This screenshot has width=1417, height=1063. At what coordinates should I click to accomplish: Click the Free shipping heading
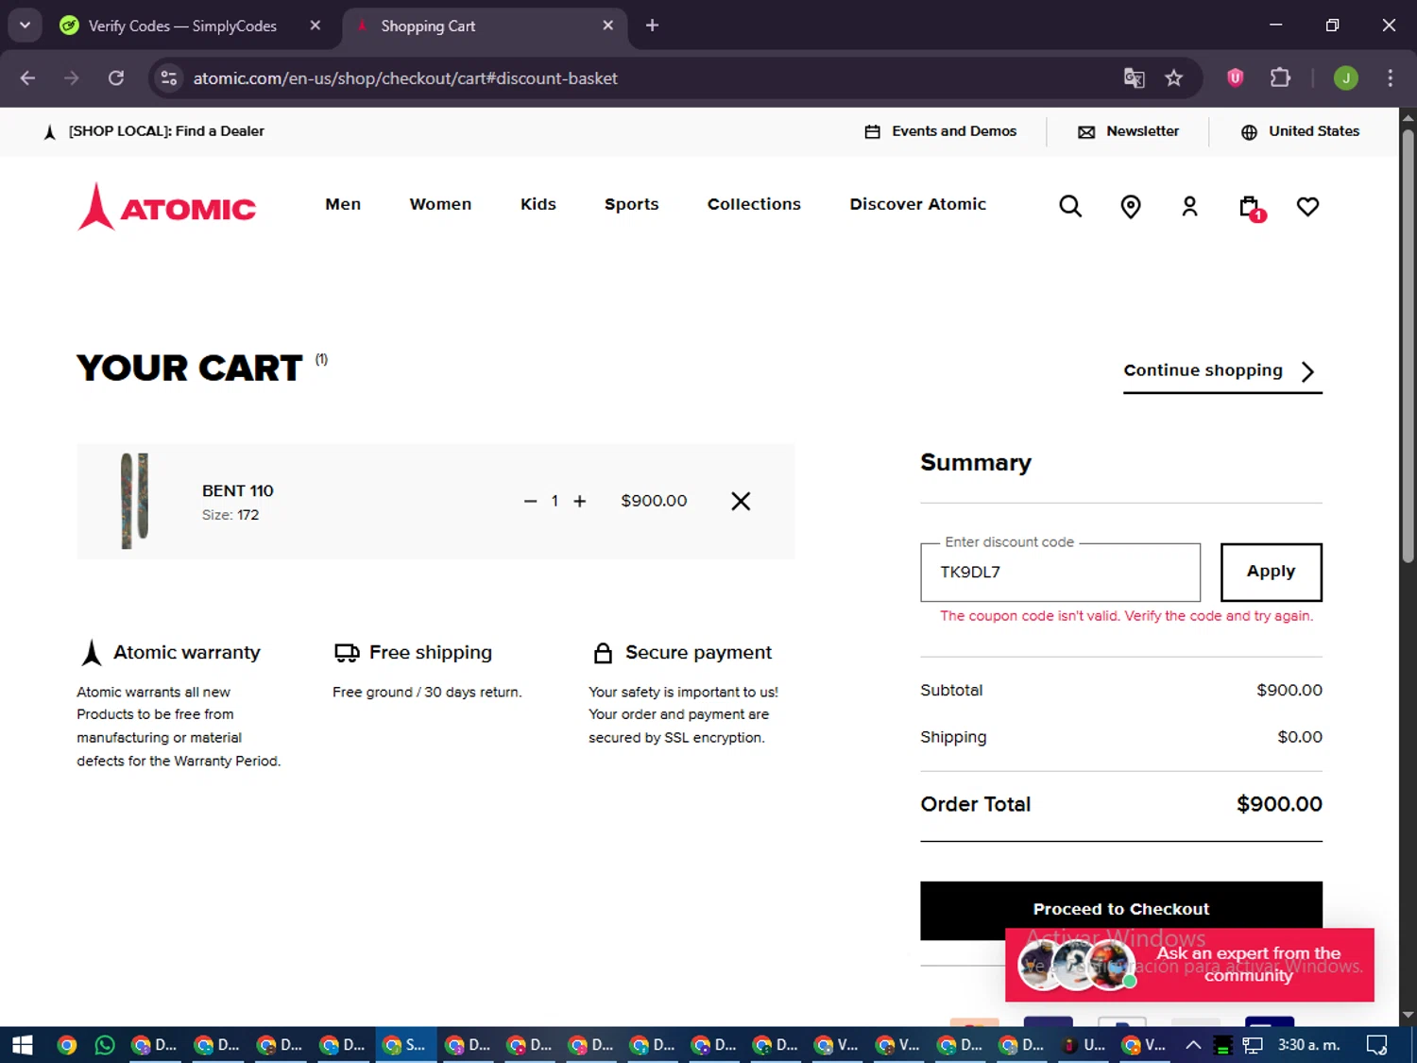coord(431,652)
